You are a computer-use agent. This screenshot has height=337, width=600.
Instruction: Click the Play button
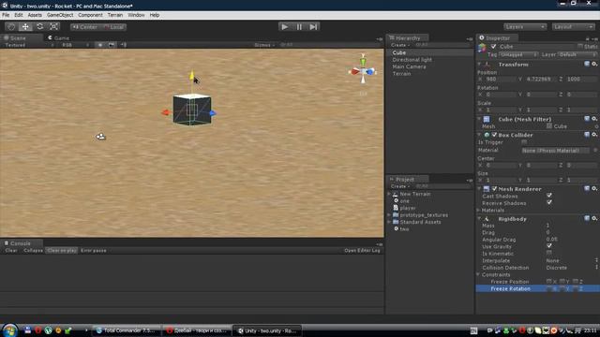pos(285,27)
